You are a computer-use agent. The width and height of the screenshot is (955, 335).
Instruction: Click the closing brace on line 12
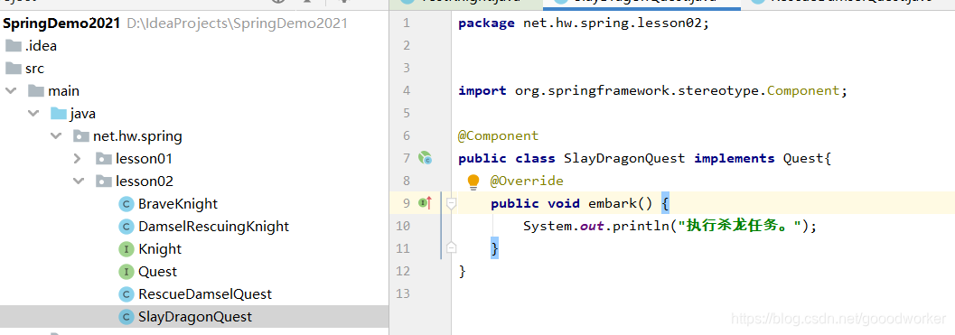pos(463,271)
